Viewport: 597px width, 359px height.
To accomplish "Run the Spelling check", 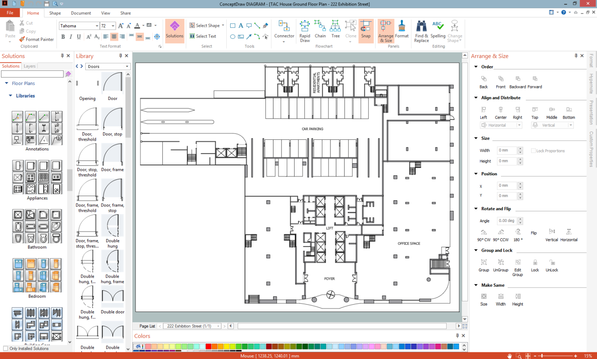I will tap(437, 30).
